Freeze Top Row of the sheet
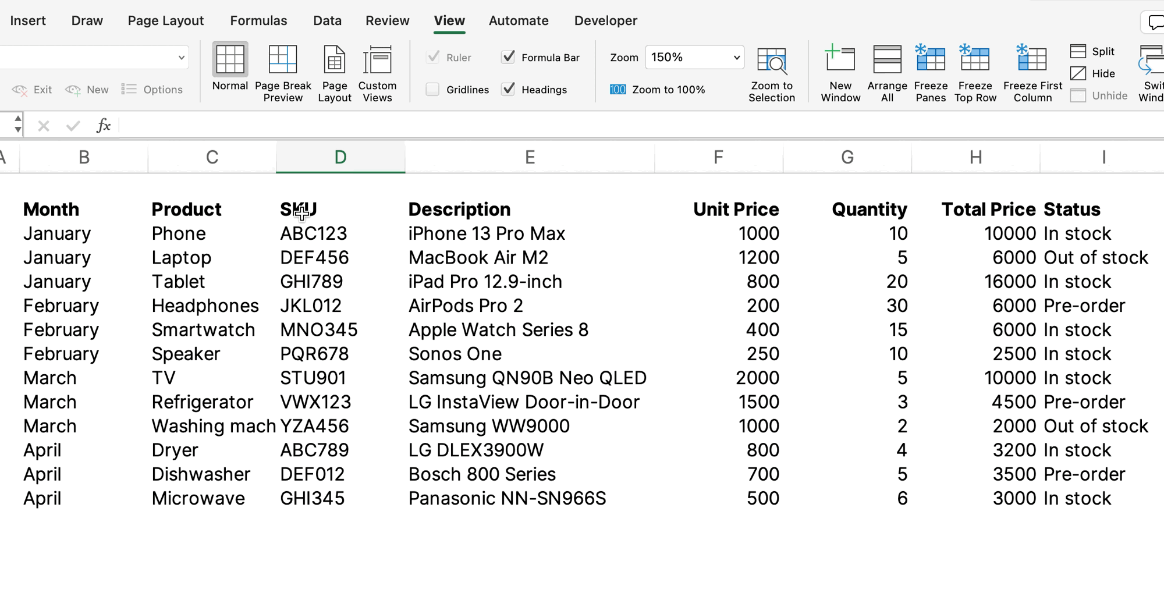Viewport: 1164px width, 614px height. pos(975,60)
